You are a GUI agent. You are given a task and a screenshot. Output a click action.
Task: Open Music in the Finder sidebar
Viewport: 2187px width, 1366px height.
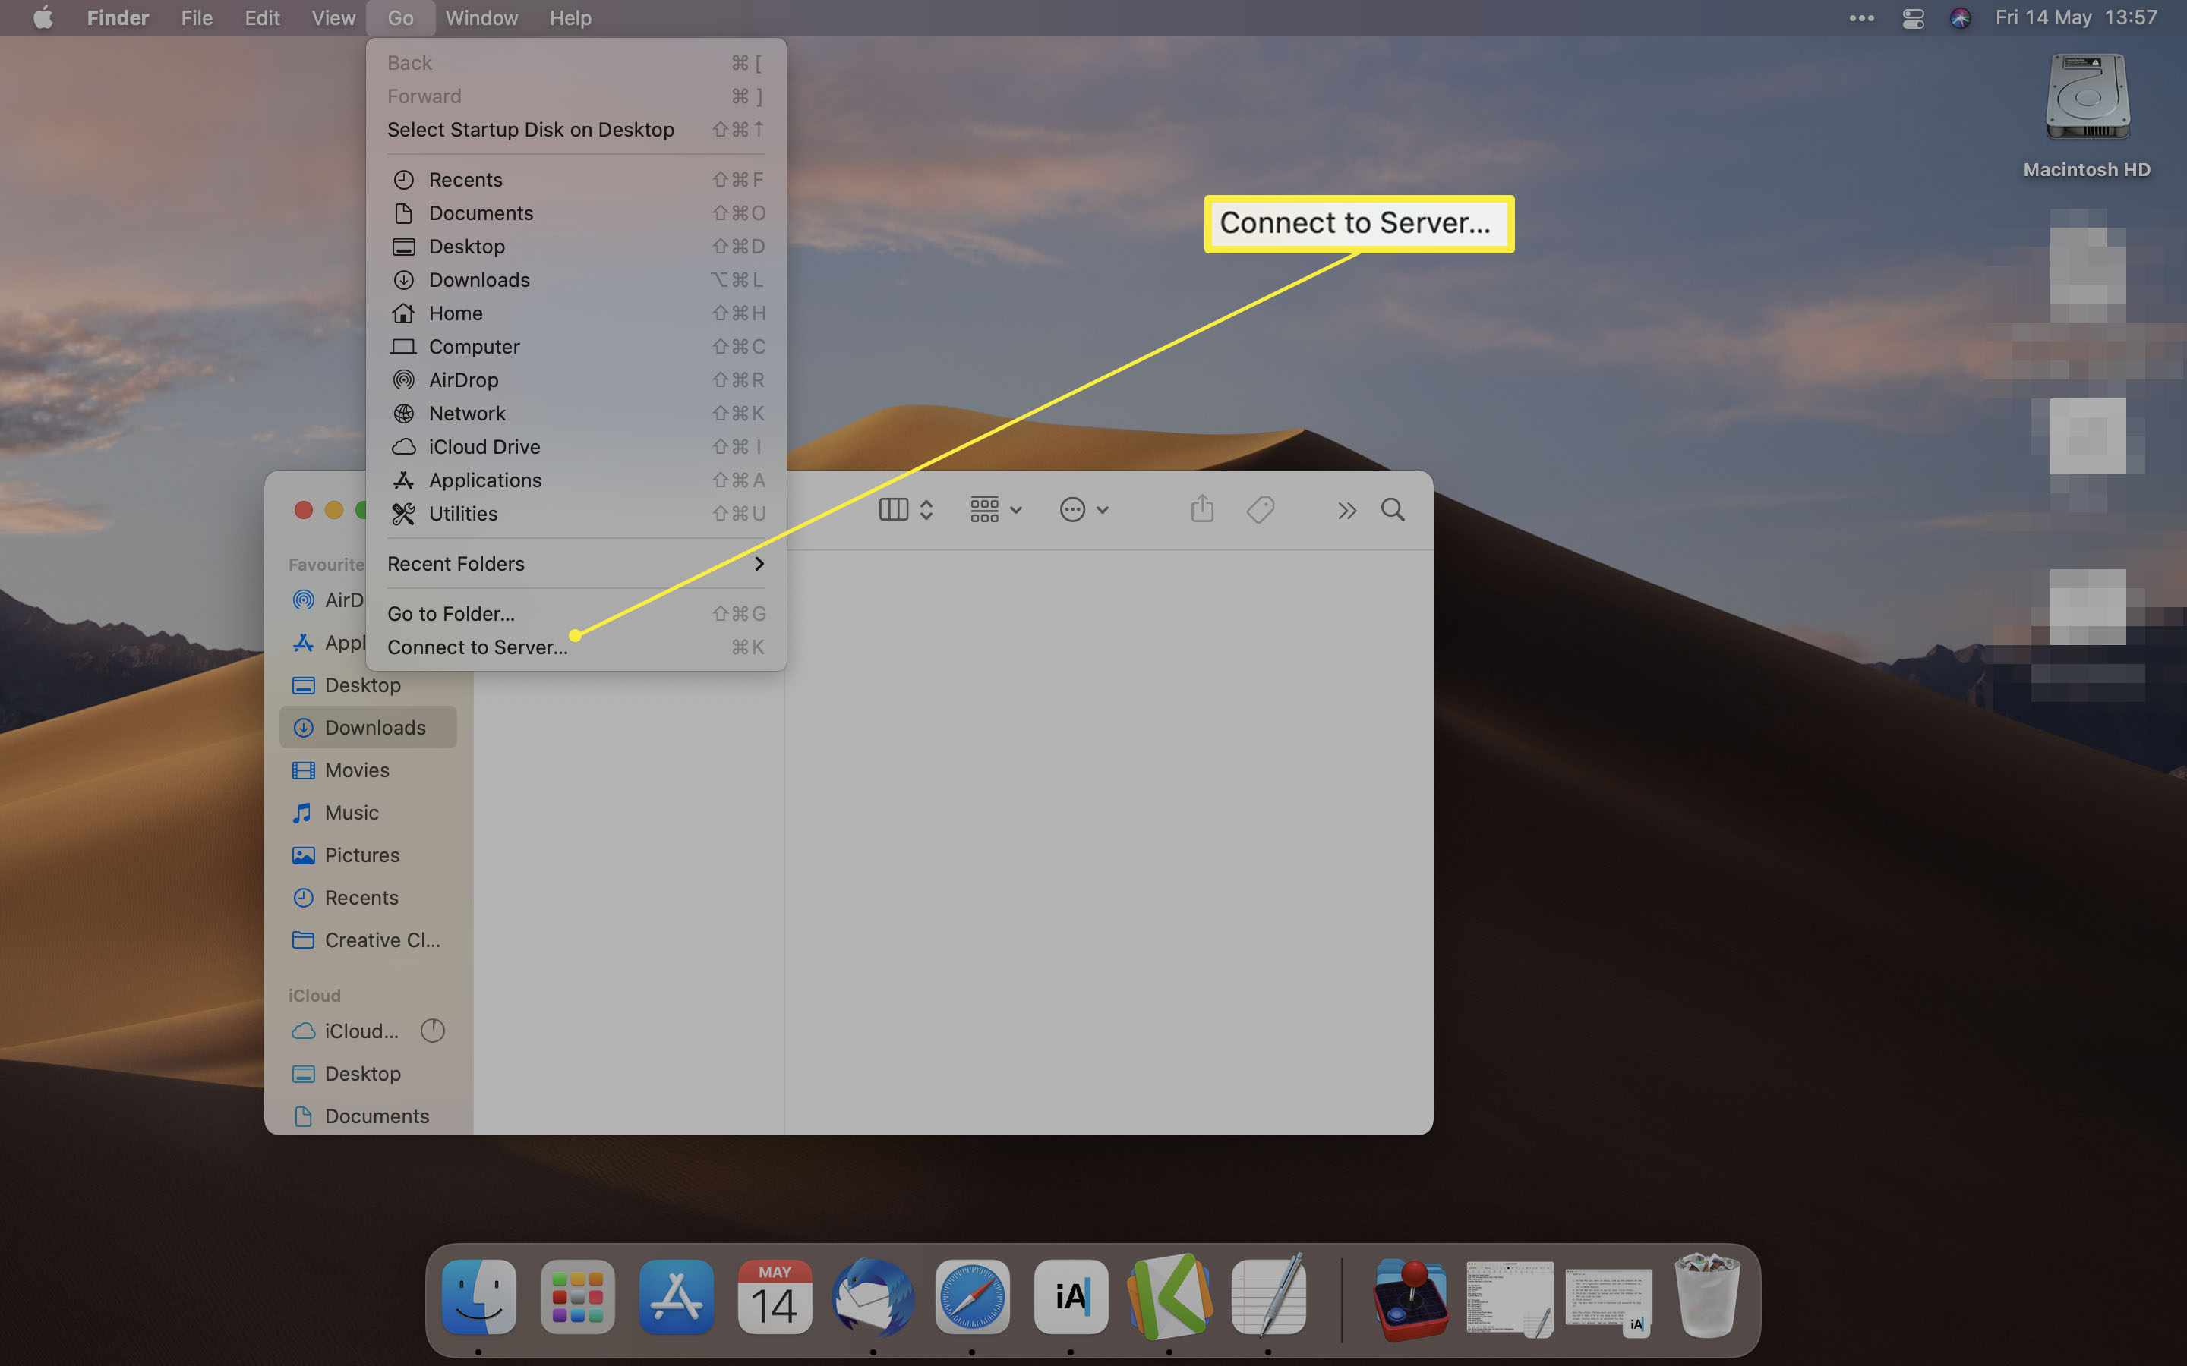[368, 812]
